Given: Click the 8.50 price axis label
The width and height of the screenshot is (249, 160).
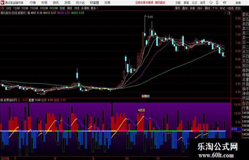Looking at the screenshot, I should click(238, 18).
